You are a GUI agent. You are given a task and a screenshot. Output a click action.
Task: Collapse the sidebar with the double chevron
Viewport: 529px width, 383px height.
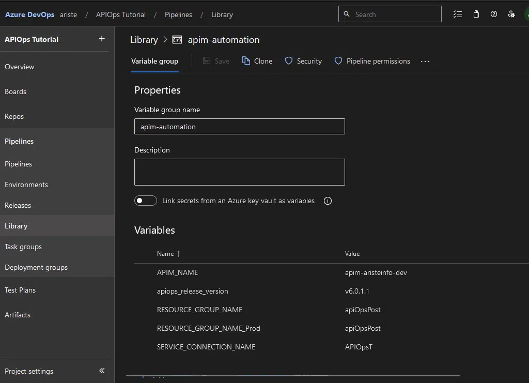[102, 371]
